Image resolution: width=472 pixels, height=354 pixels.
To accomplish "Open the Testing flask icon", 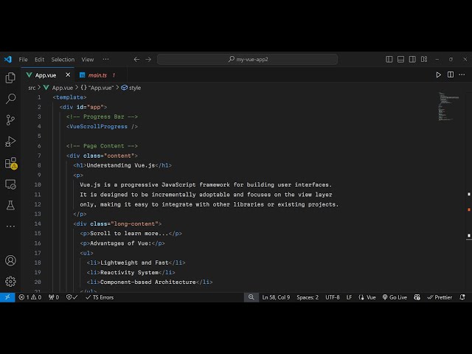I will (10, 205).
